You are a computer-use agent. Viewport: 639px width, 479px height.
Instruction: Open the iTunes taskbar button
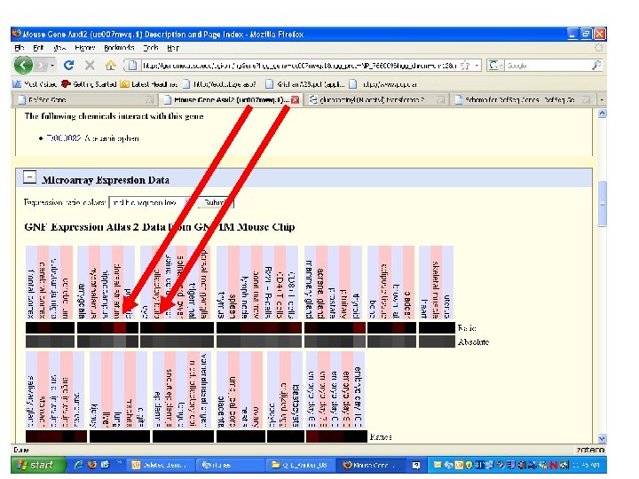[x=229, y=465]
